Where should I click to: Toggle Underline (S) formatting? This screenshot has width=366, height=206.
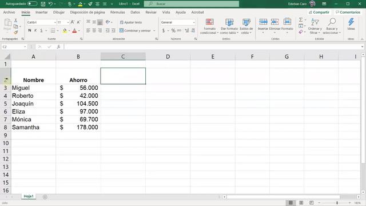(41, 30)
